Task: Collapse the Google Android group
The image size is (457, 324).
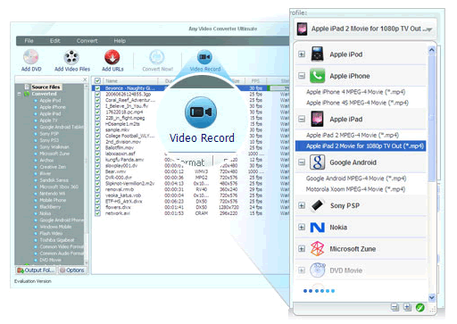Action: pos(302,162)
